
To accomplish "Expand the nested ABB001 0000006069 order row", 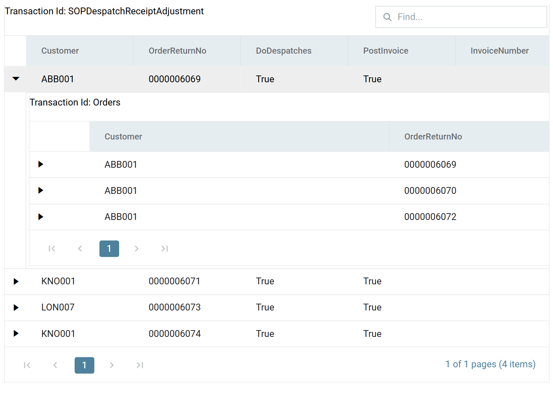I will click(x=41, y=164).
